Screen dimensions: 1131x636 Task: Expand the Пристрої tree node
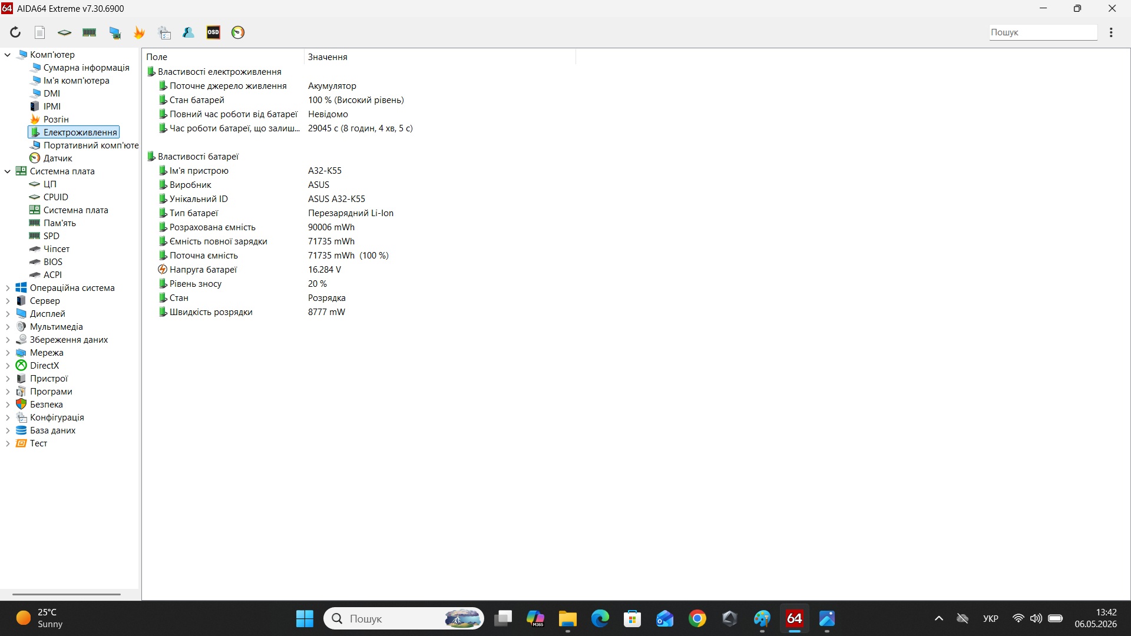click(8, 379)
